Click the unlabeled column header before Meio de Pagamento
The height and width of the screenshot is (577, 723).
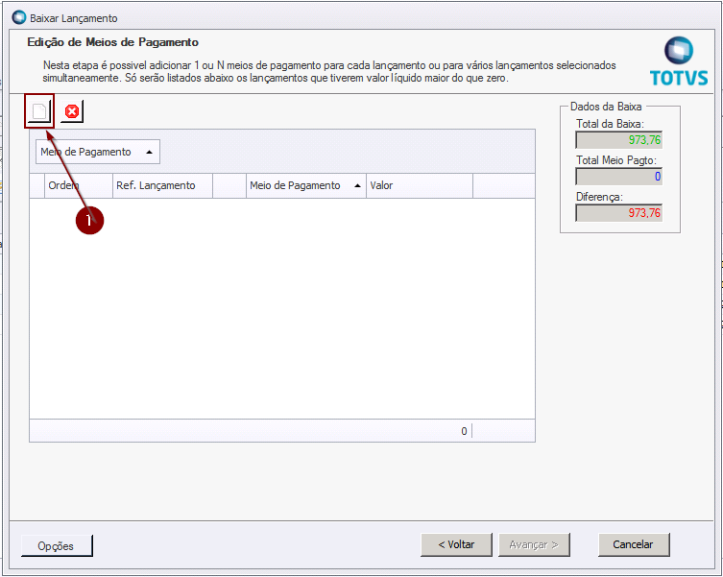(229, 186)
